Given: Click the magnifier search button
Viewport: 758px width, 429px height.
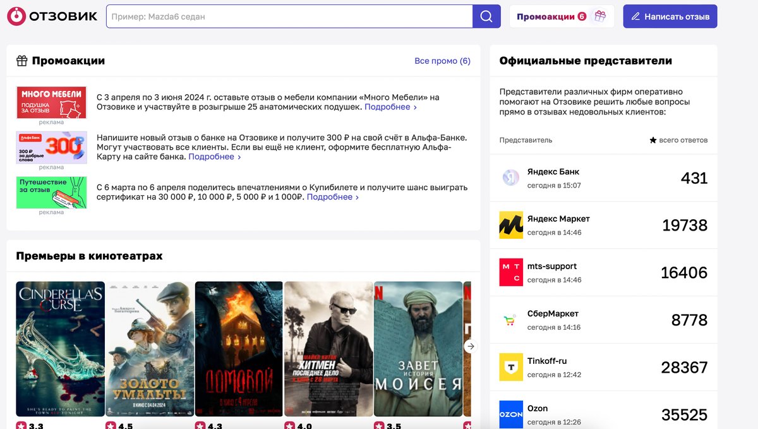Looking at the screenshot, I should (x=486, y=16).
